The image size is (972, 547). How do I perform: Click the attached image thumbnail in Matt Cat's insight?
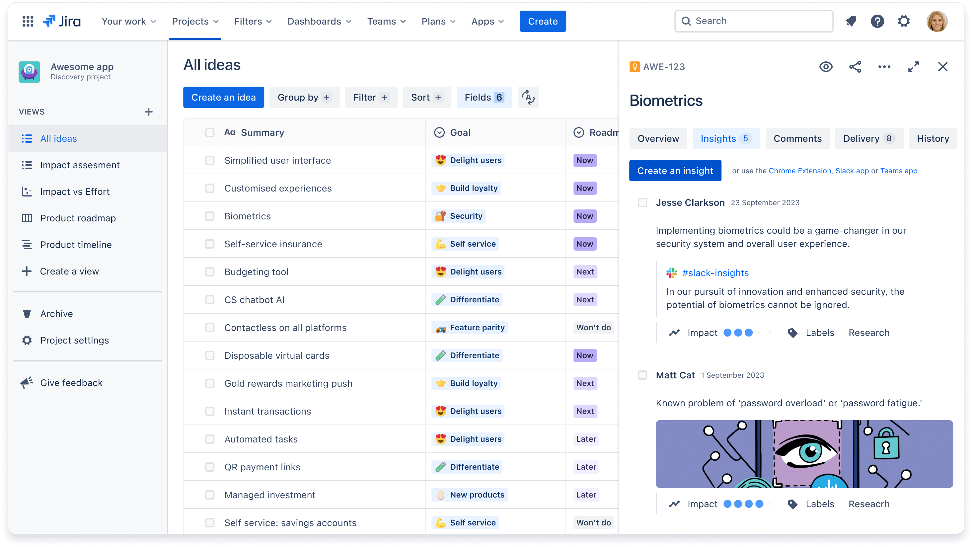pyautogui.click(x=804, y=454)
